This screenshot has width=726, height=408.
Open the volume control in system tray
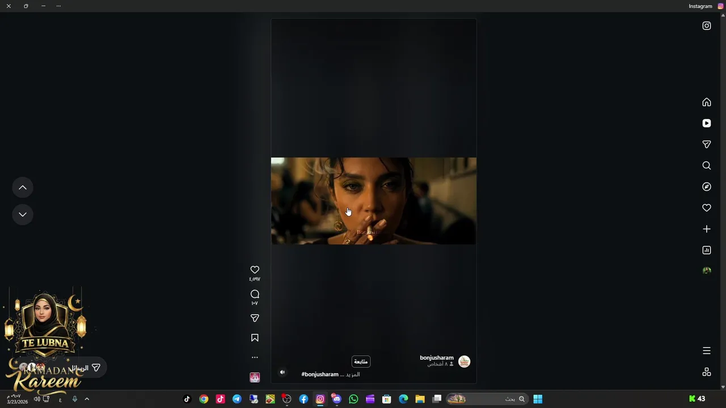37,399
